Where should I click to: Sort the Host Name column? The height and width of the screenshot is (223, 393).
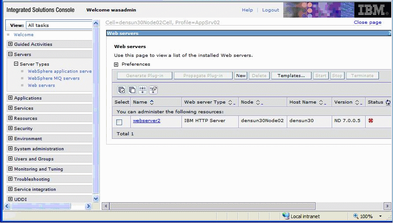pyautogui.click(x=322, y=102)
